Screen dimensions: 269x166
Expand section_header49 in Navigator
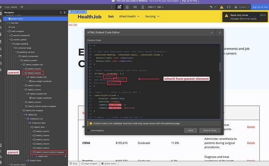tap(10, 36)
